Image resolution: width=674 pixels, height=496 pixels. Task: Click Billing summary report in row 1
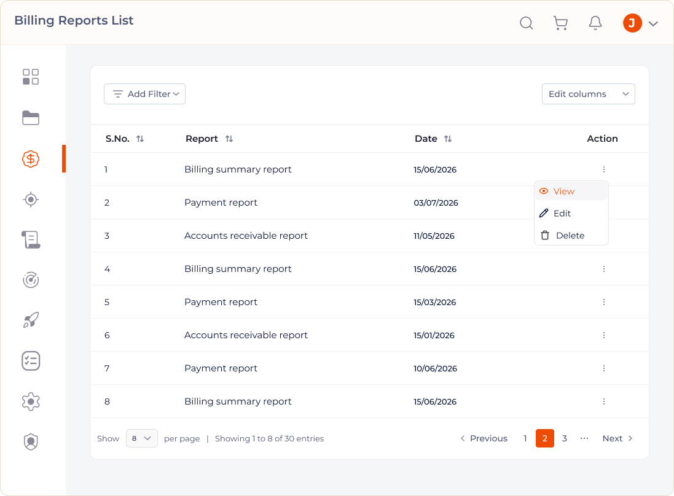(238, 169)
